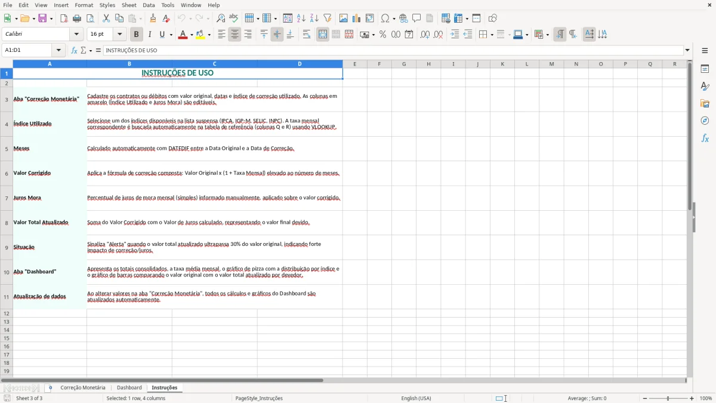Toggle Merge and Center Cells
Screen dimensions: 716x403
coord(323,35)
